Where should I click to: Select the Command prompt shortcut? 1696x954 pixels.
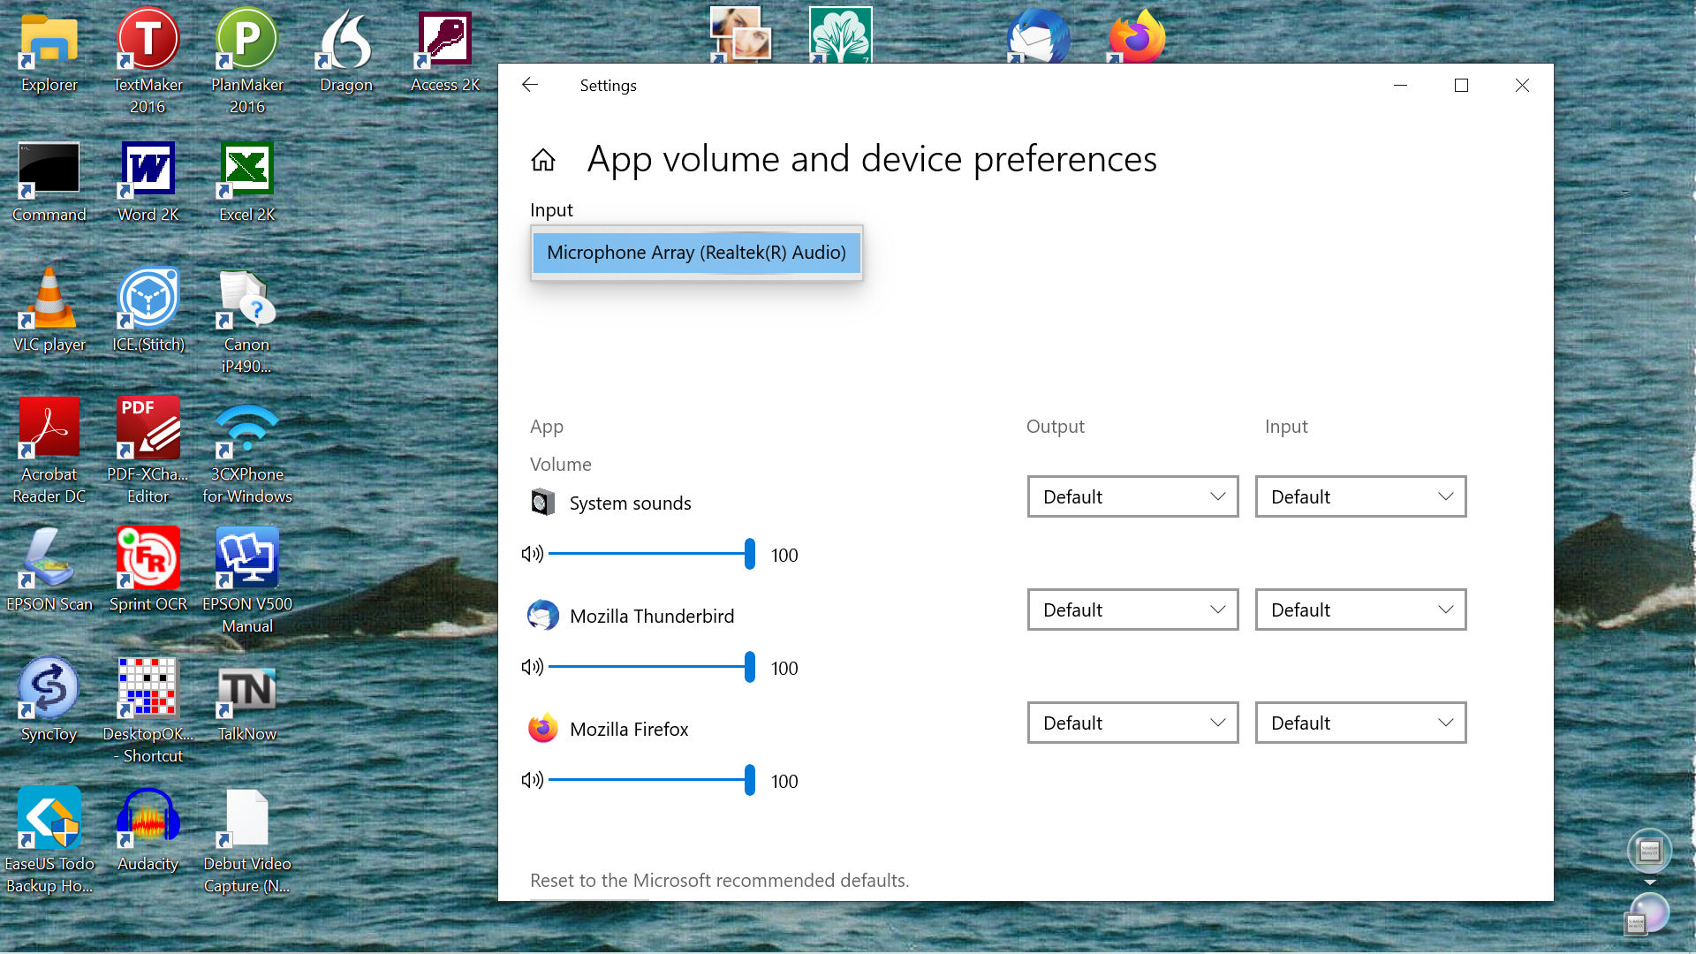49,183
